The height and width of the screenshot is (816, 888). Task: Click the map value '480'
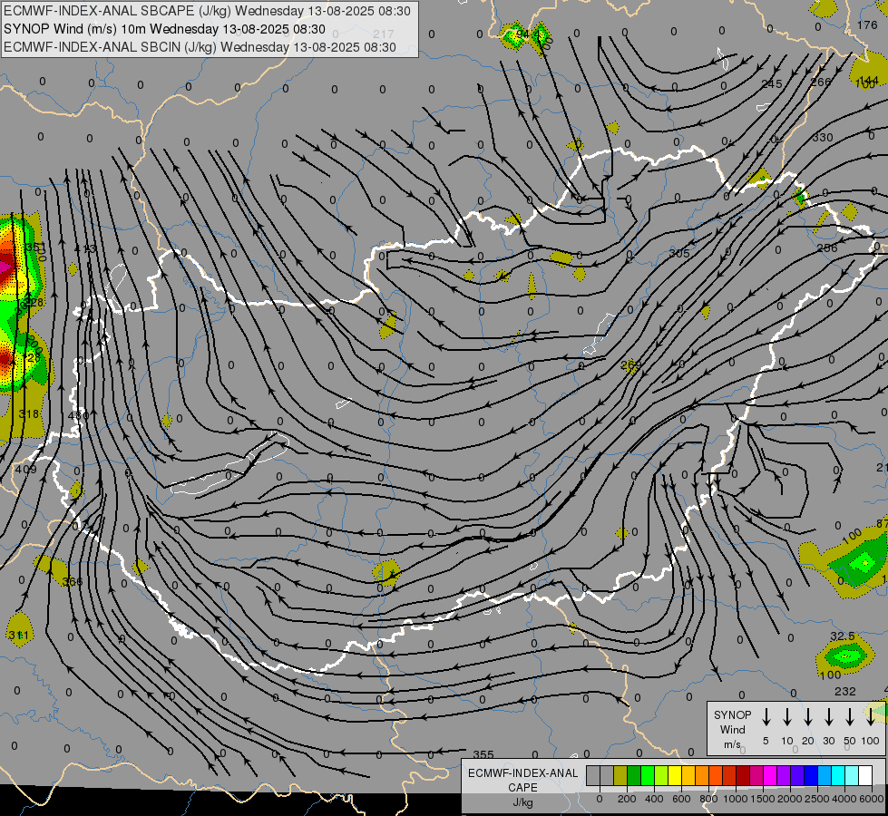(x=78, y=415)
